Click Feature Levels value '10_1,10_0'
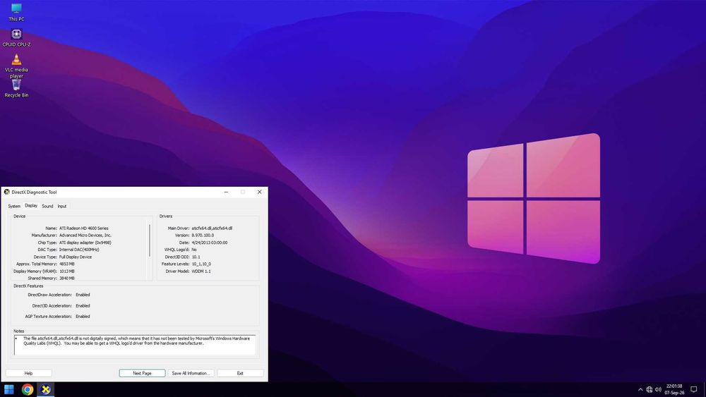This screenshot has width=706, height=397. pos(201,264)
